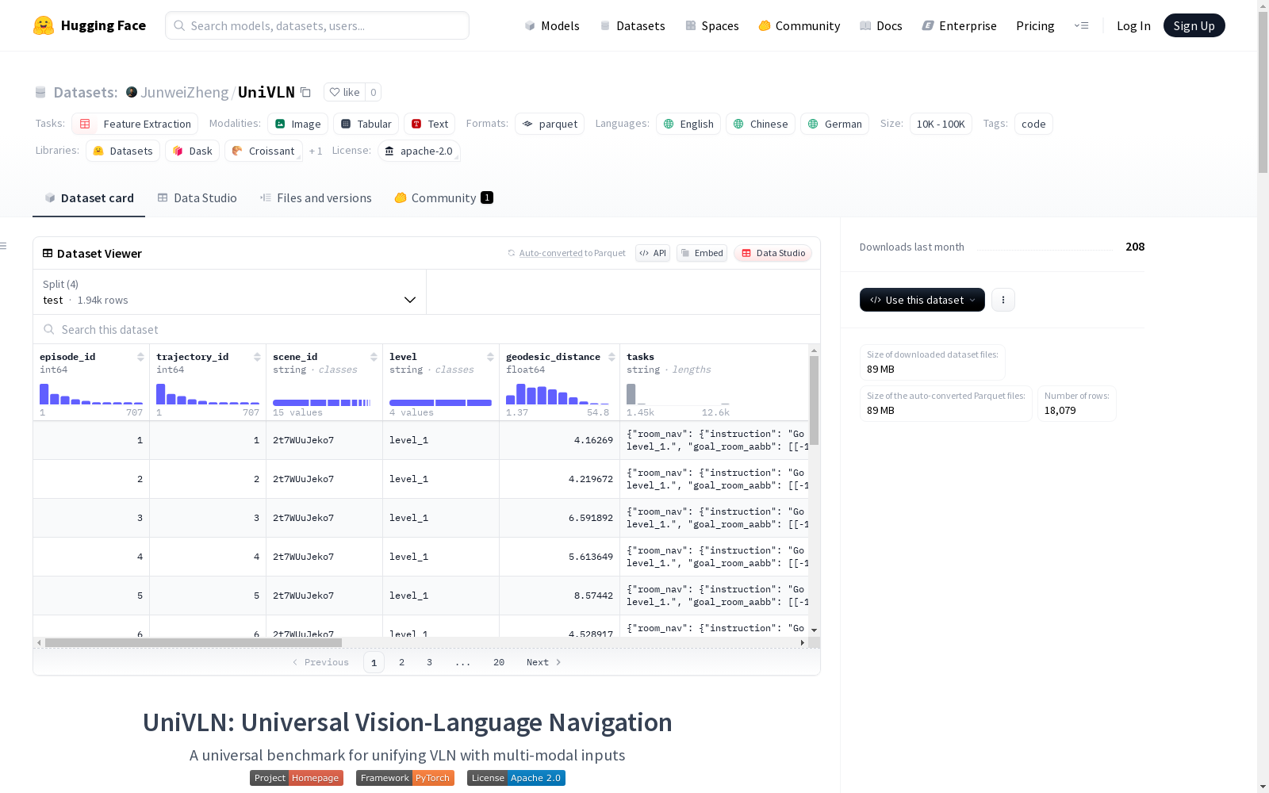The image size is (1269, 793).
Task: Open Docs in navigation
Action: 881,25
